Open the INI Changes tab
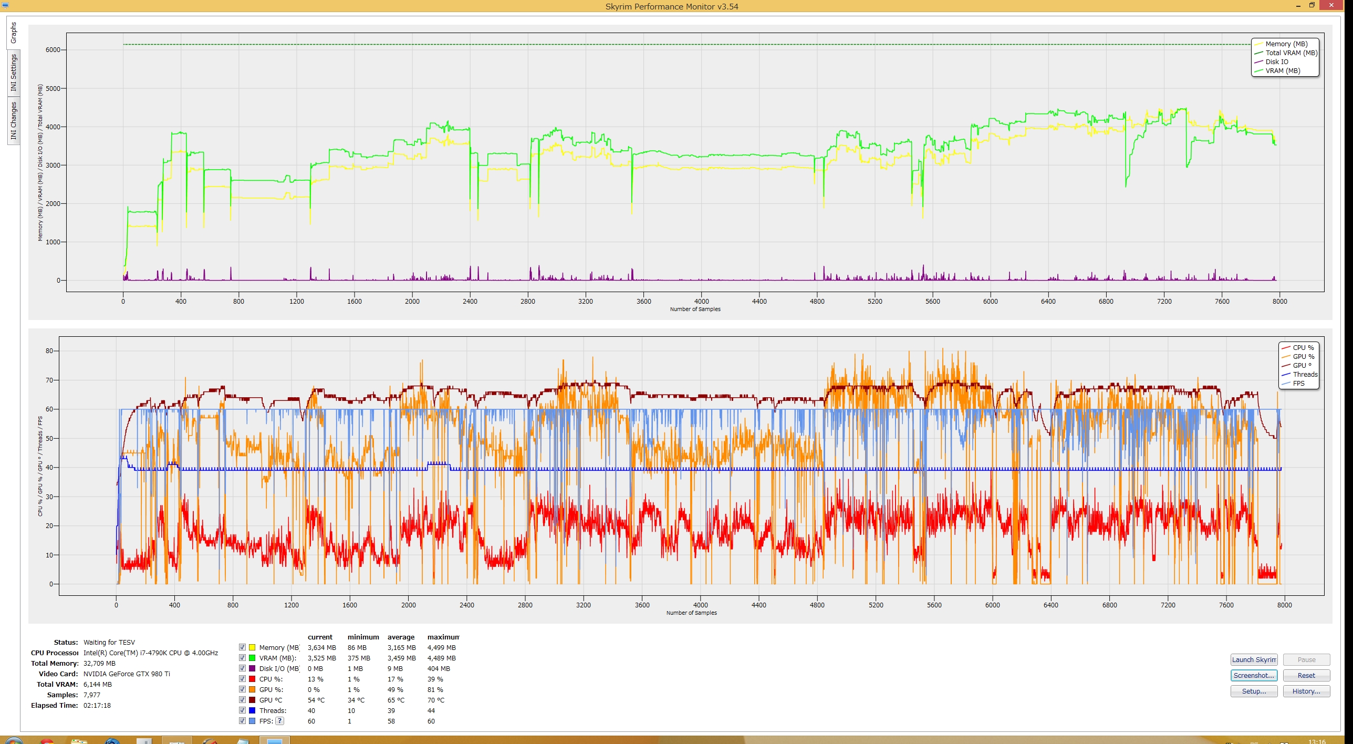The height and width of the screenshot is (744, 1353). pyautogui.click(x=14, y=121)
